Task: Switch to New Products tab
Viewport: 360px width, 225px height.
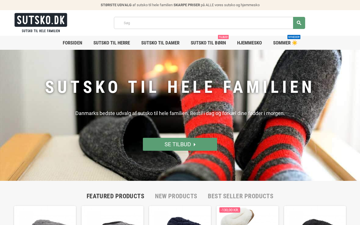Action: 176,196
